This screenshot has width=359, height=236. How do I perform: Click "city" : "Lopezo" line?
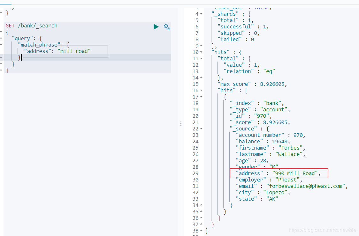(263, 193)
